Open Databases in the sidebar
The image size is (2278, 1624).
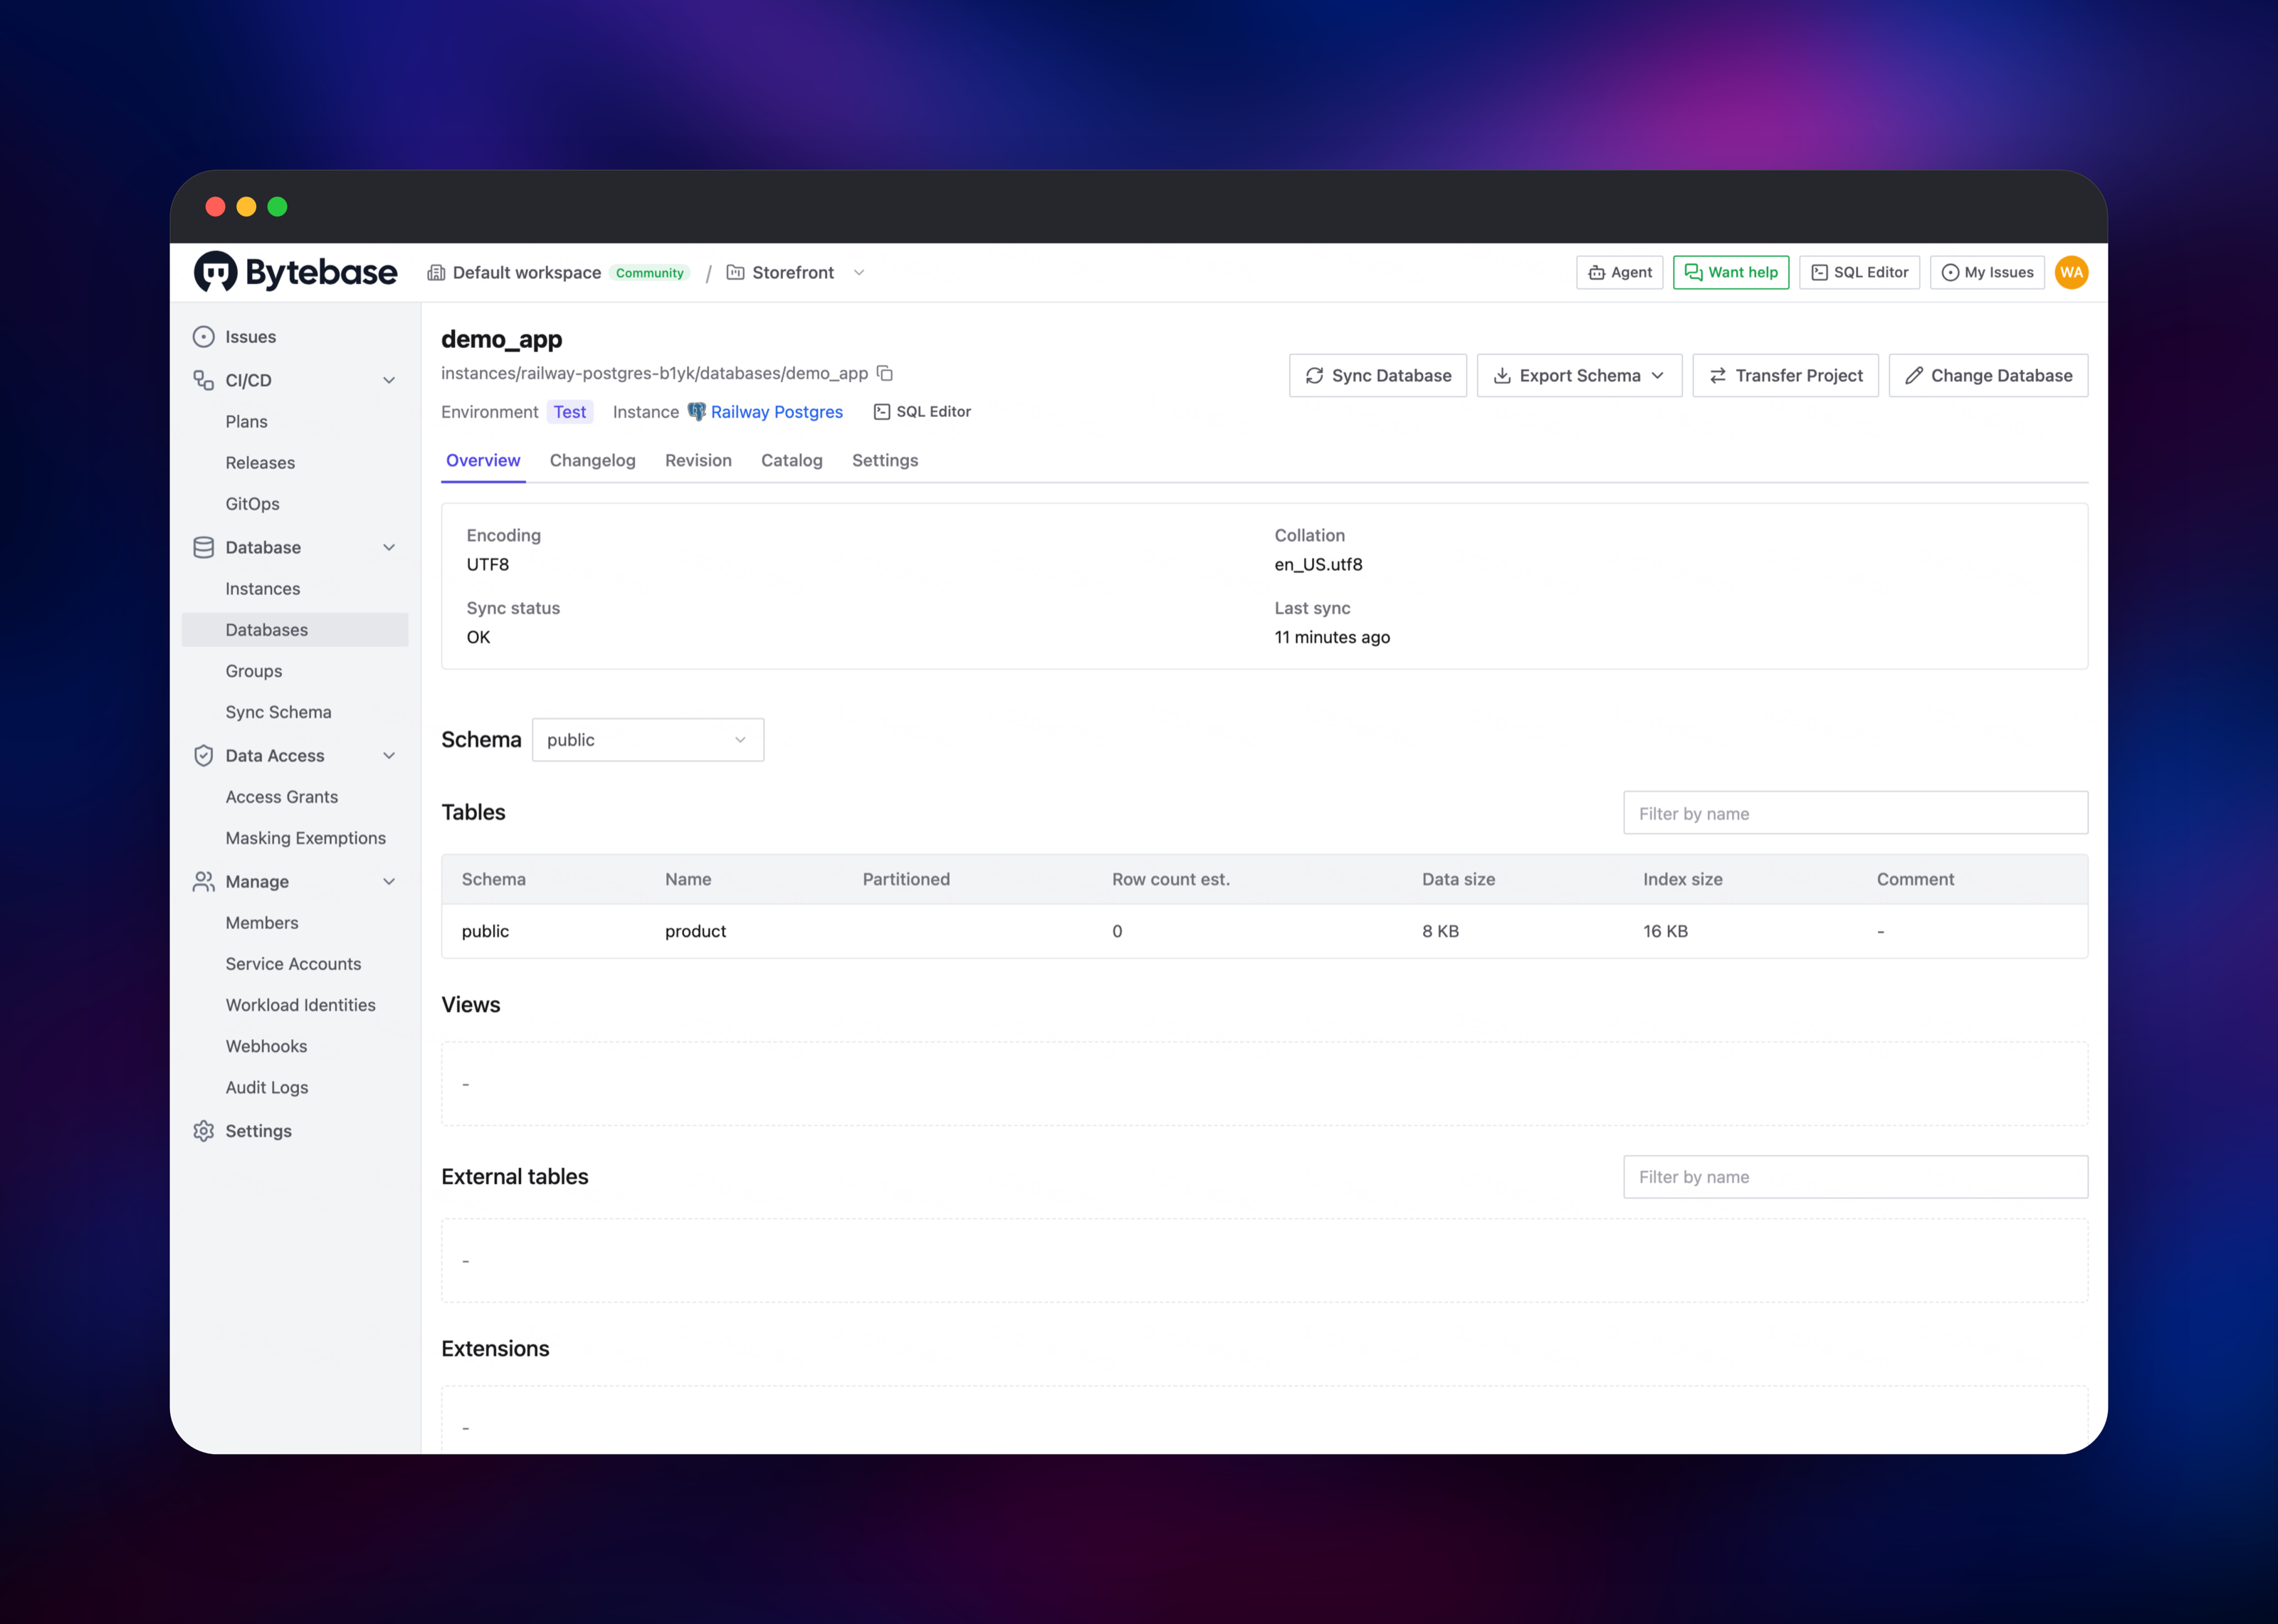(x=295, y=630)
